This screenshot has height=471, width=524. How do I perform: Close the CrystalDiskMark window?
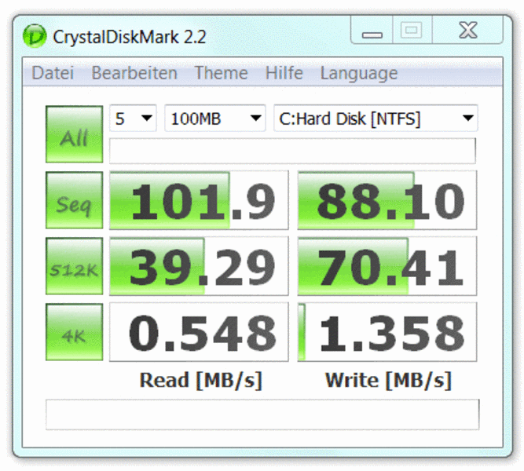point(467,30)
